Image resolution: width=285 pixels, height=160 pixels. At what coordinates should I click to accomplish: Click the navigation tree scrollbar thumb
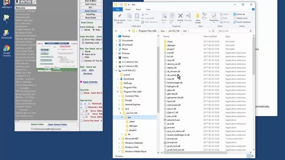(158, 80)
